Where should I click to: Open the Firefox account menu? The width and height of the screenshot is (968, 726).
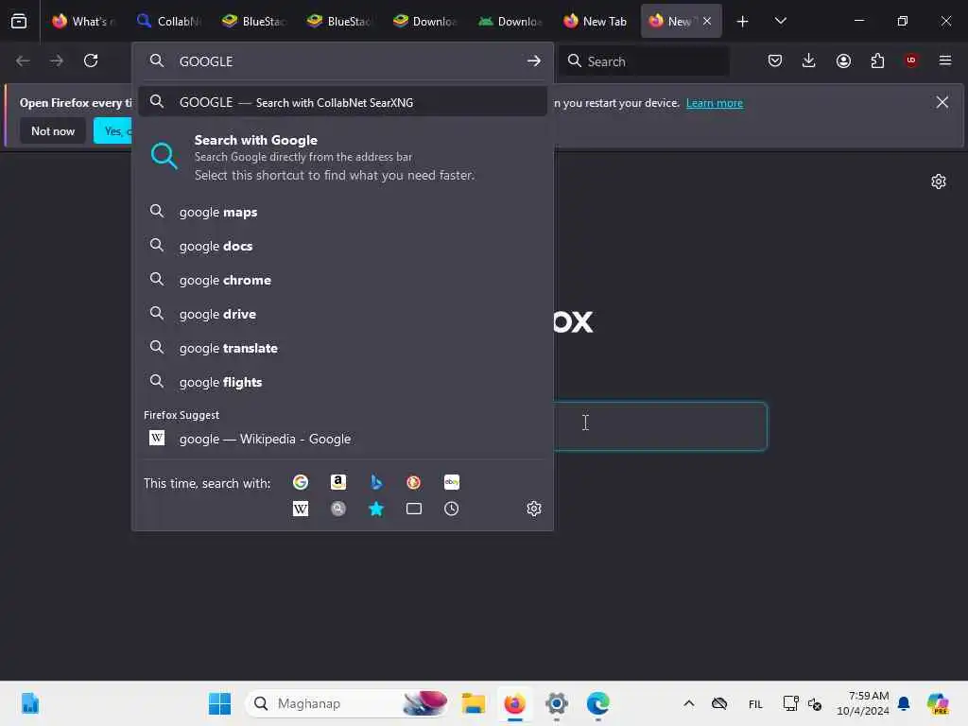[x=843, y=60]
